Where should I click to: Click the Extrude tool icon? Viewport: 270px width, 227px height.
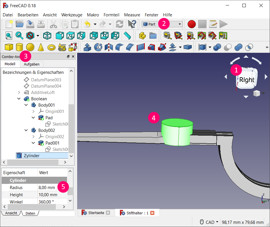coord(88,47)
